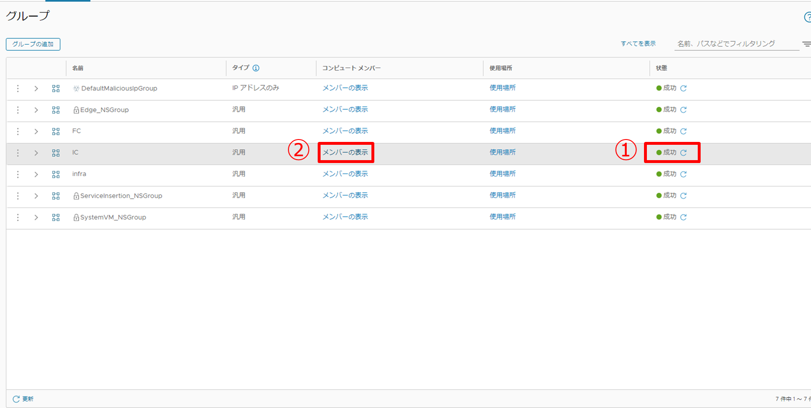Click the refresh status icon for DefaultMaliciousIpGroup
The image size is (811, 408).
pyautogui.click(x=683, y=88)
